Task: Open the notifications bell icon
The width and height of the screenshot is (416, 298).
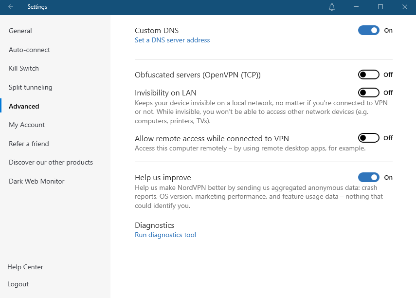Action: 332,7
